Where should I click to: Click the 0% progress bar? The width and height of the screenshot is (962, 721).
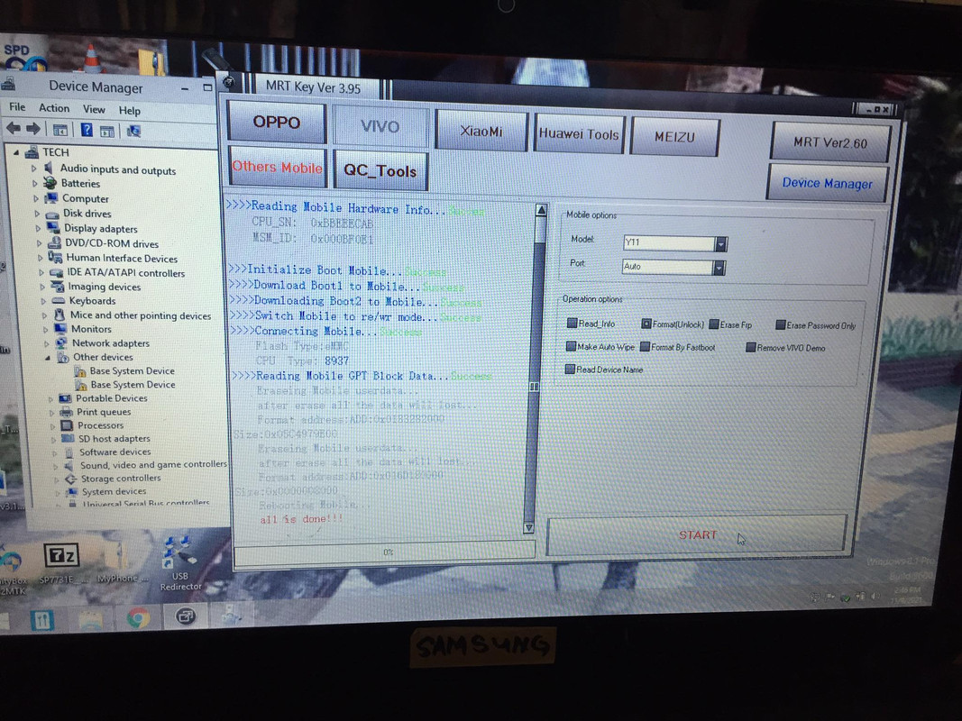pos(384,552)
